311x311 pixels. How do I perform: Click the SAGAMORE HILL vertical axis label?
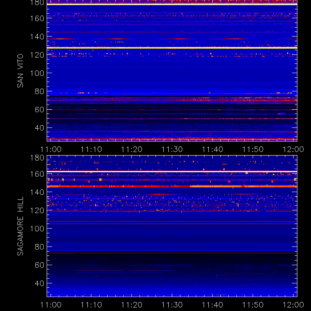[x=20, y=226]
